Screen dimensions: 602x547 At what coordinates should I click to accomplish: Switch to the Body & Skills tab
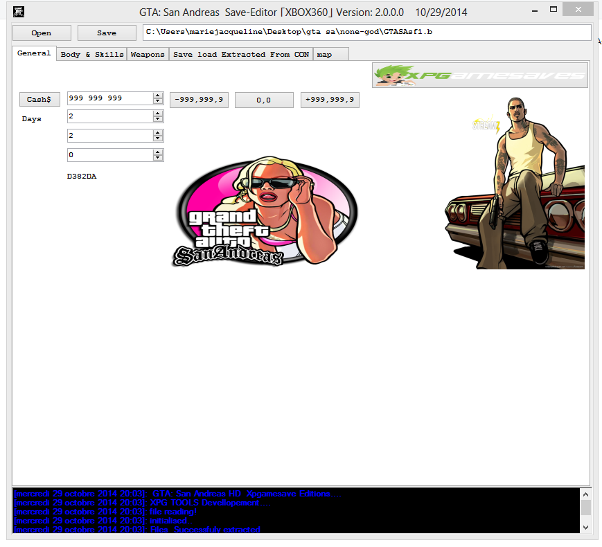click(92, 55)
